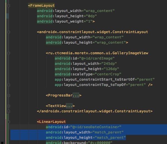Click the opening androidx ConstraintLayout tag
Viewport: 167px width, 144px height.
93,32
